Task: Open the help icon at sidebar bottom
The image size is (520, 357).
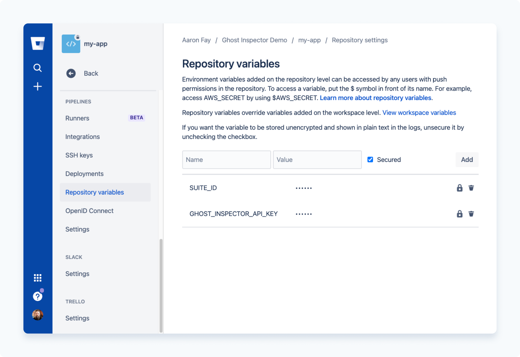Action: tap(37, 296)
